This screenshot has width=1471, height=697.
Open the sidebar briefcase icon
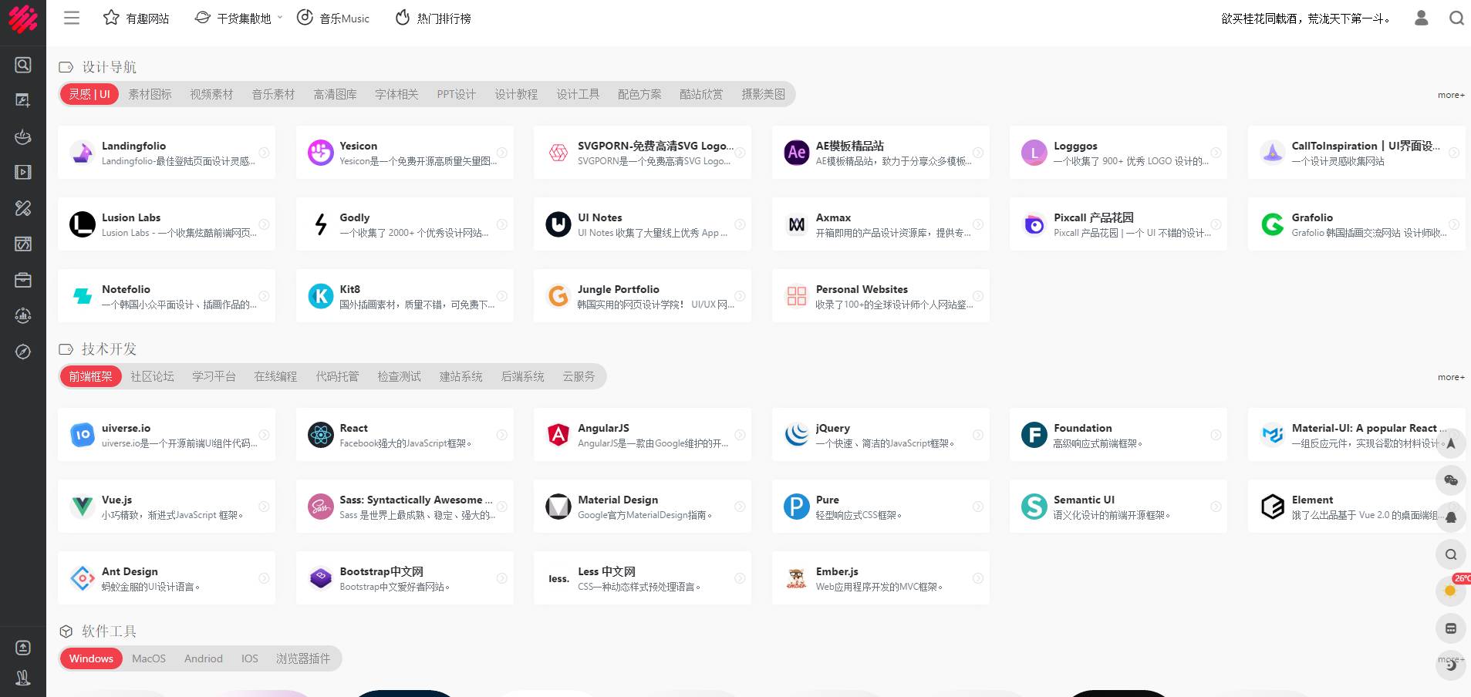click(x=23, y=280)
